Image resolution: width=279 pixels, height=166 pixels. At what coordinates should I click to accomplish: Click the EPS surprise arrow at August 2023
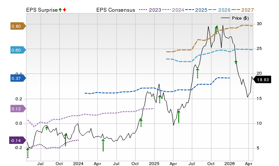[x=47, y=128]
